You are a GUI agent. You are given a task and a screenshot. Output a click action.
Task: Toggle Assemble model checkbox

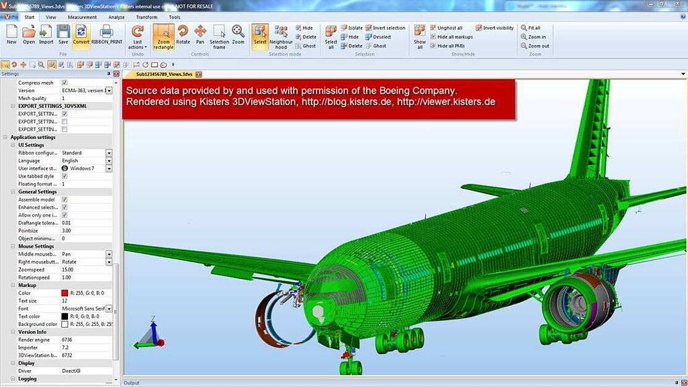click(x=64, y=199)
